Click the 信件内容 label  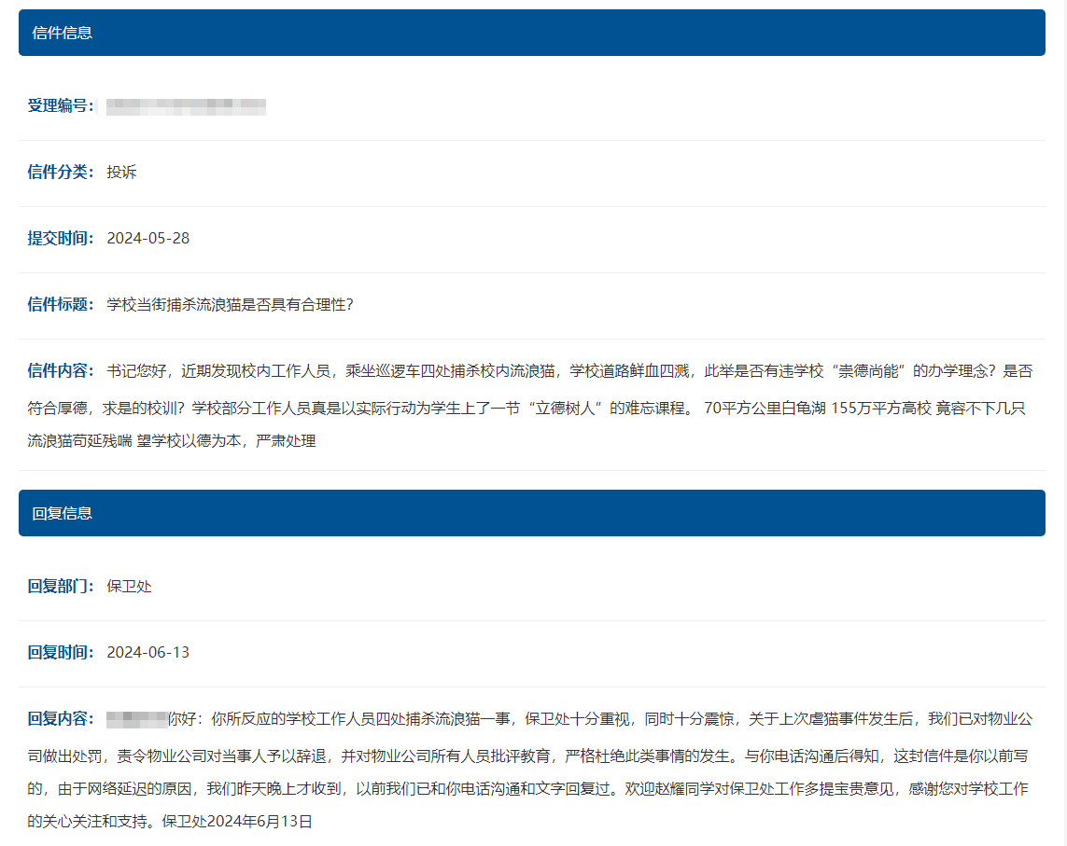coord(61,370)
